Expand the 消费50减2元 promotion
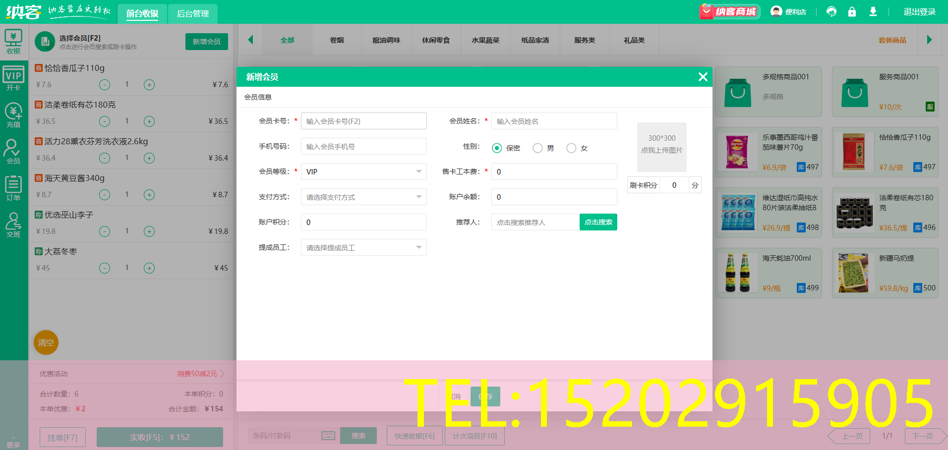Viewport: 948px width, 450px height. [x=201, y=374]
